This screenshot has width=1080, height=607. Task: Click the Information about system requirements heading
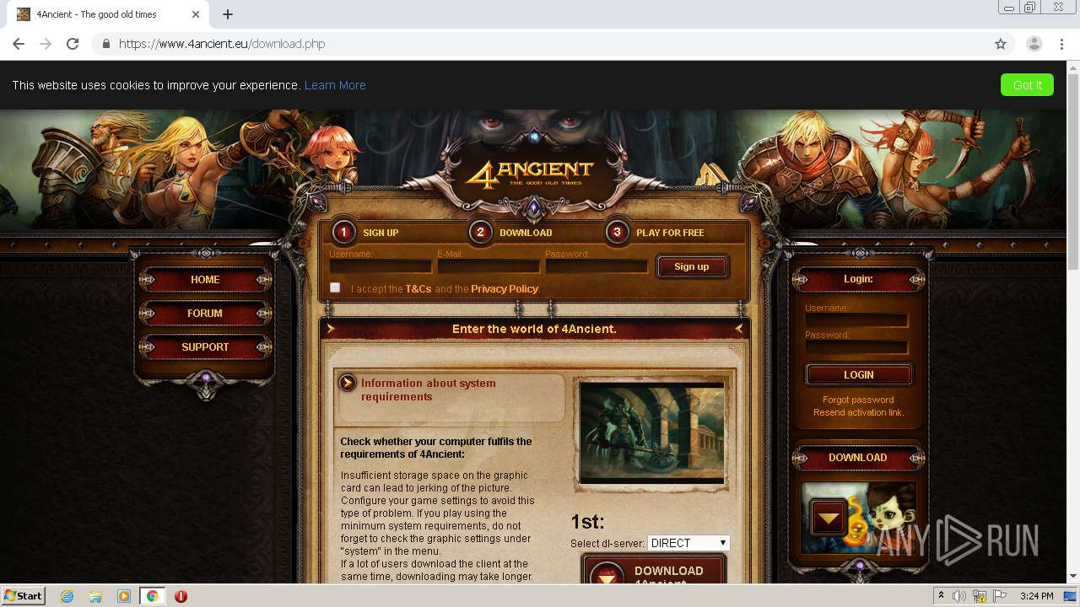point(429,389)
